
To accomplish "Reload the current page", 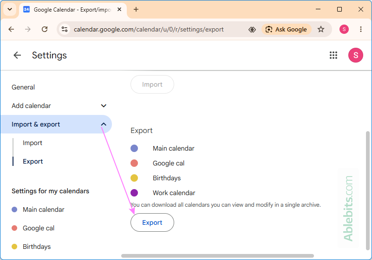I will coord(45,29).
